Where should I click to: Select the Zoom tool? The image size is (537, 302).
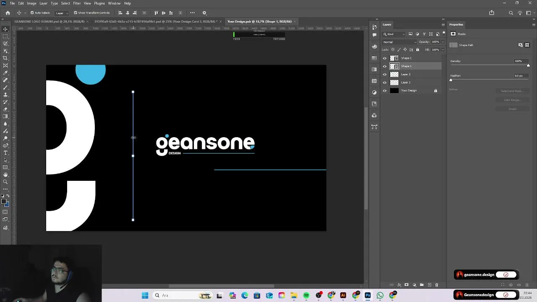(5, 182)
